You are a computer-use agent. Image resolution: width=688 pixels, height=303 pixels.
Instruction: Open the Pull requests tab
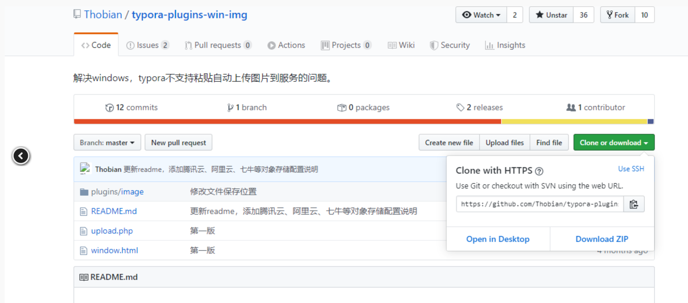(x=218, y=45)
